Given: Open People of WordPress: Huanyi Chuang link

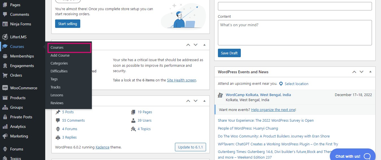Looking at the screenshot, I should [248, 128].
